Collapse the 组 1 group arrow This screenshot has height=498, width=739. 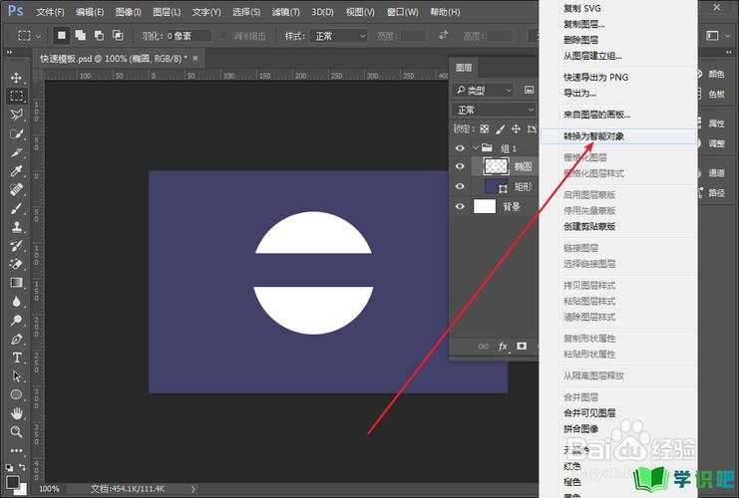pos(476,147)
